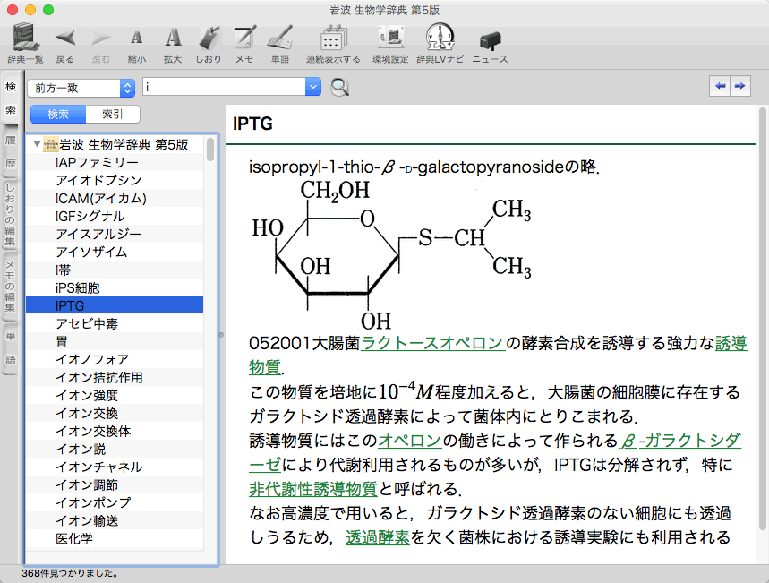The height and width of the screenshot is (583, 769).
Task: Follow the ラクトースオペロン link
Action: point(432,342)
